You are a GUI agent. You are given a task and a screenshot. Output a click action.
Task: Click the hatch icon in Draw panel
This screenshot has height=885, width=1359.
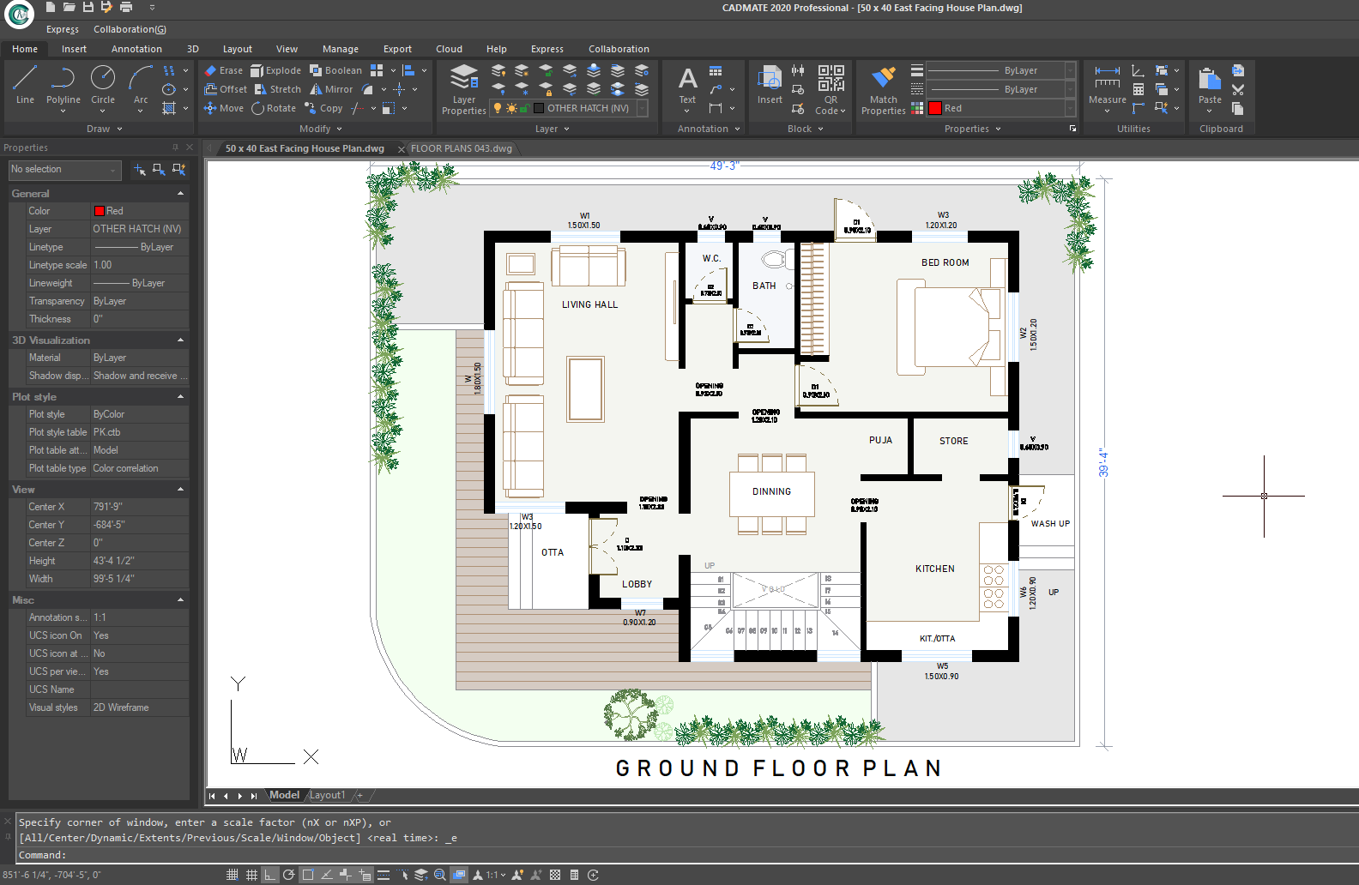pos(169,108)
